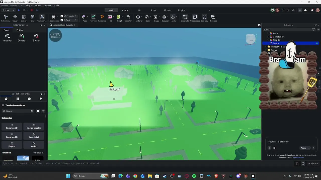Start playtest with the blue play button
Screen dimensions: 321x180
tap(19, 10)
